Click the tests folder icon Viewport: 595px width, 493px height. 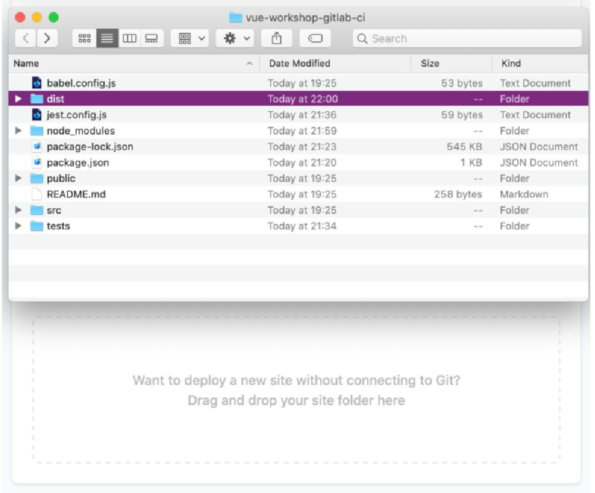click(x=37, y=226)
